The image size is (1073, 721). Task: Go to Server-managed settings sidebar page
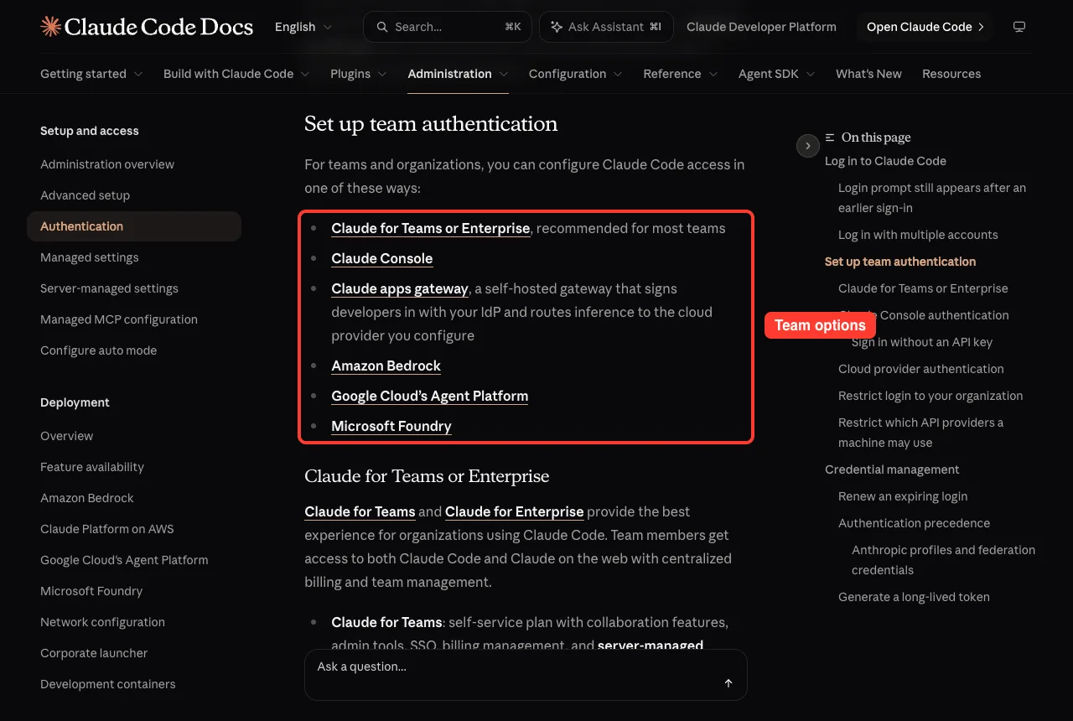click(109, 288)
